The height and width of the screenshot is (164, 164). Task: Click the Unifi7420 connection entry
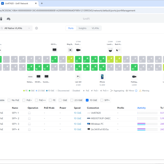click(94, 113)
